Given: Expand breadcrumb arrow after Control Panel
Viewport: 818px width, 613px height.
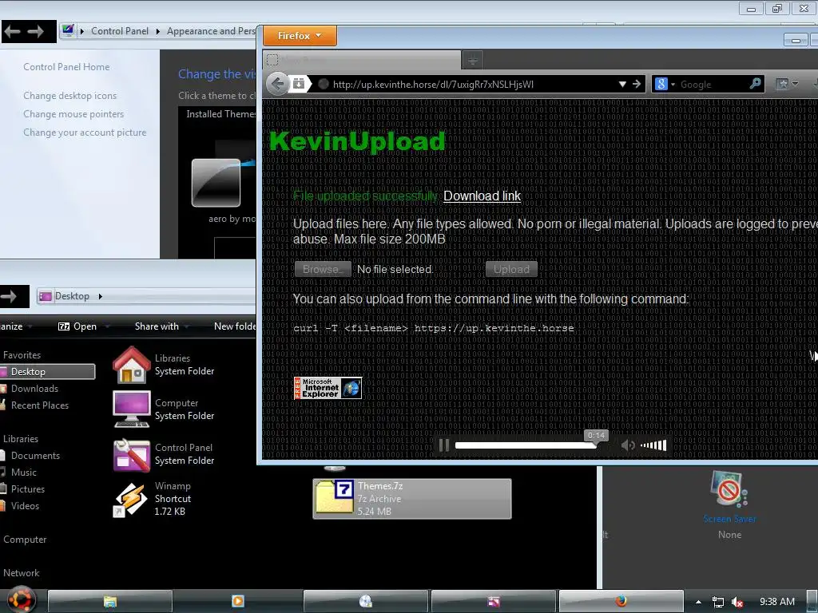Looking at the screenshot, I should click(157, 31).
